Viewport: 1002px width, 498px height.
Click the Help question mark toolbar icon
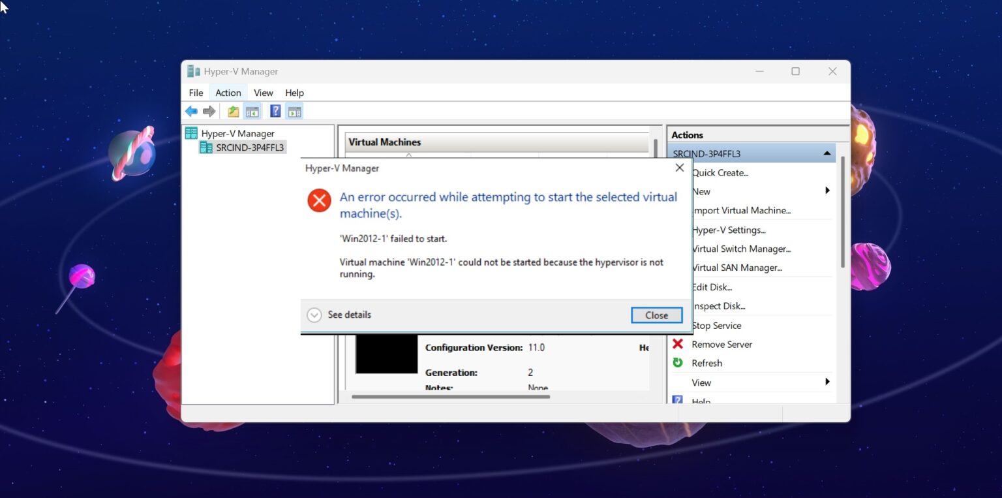click(275, 111)
